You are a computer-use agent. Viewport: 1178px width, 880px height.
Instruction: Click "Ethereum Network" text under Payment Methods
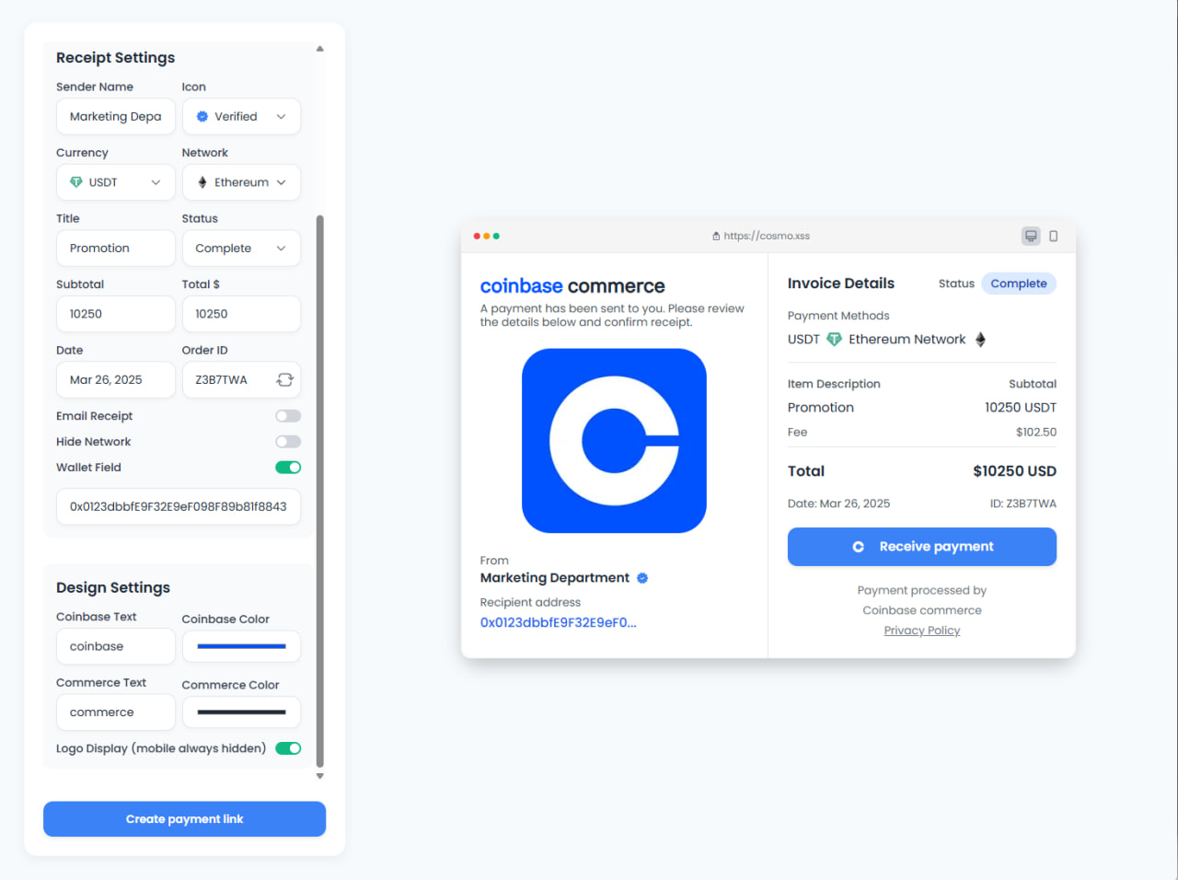[x=907, y=340]
